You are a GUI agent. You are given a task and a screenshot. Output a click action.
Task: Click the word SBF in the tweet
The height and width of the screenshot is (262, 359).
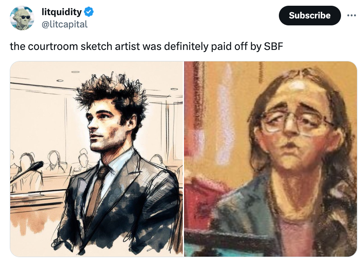click(x=274, y=46)
